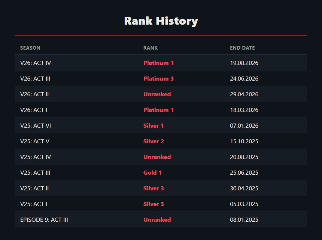Click Silver 3 rank in V25: ACT II row
The image size is (322, 240).
click(x=154, y=188)
